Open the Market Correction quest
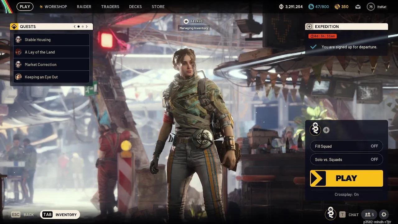Image resolution: width=398 pixels, height=224 pixels. click(52, 64)
